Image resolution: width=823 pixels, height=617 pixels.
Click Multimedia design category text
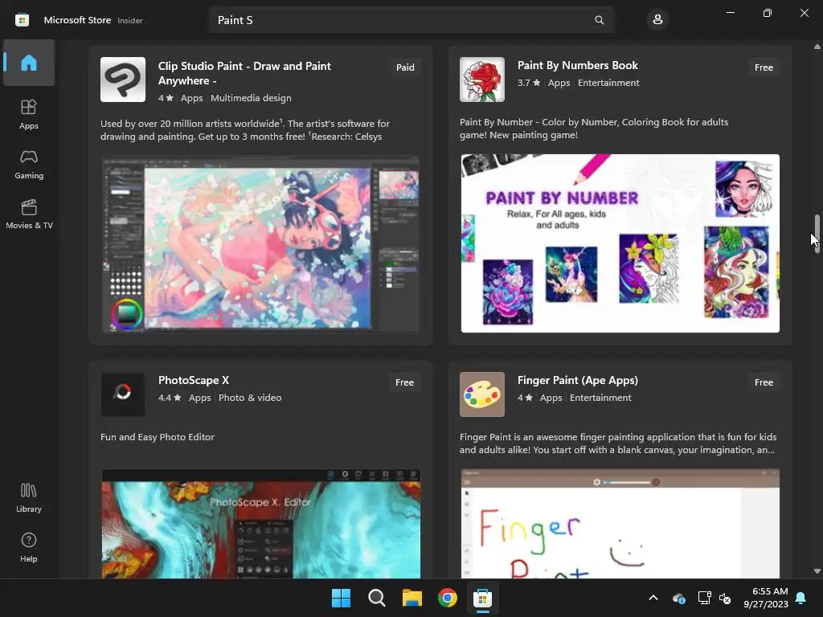[251, 98]
